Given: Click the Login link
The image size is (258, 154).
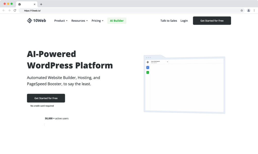Looking at the screenshot, I should point(184,21).
